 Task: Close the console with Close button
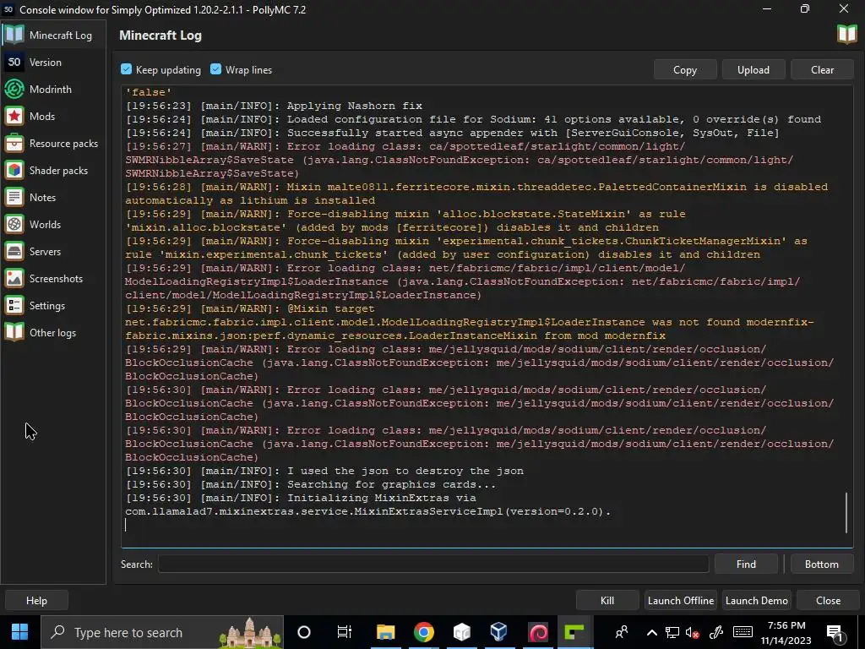(828, 601)
